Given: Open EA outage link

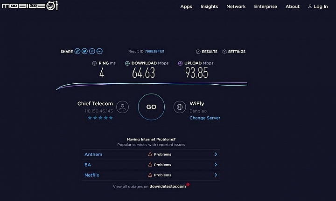Looking at the screenshot, I should (x=87, y=165).
